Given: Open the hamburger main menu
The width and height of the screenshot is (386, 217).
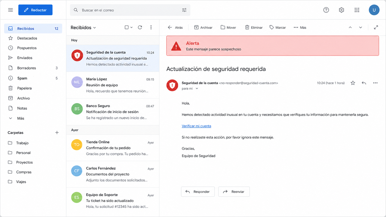Looking at the screenshot, I should [10, 10].
